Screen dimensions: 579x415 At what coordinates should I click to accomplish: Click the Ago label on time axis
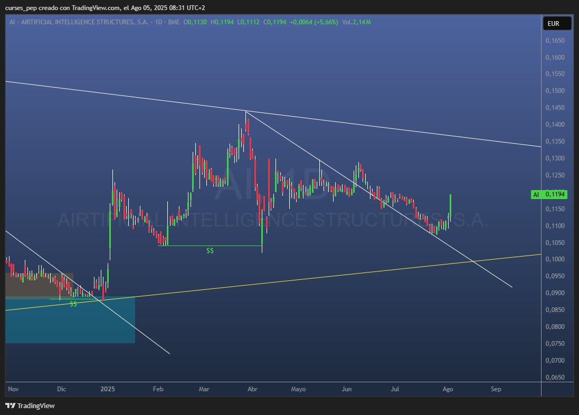click(448, 389)
